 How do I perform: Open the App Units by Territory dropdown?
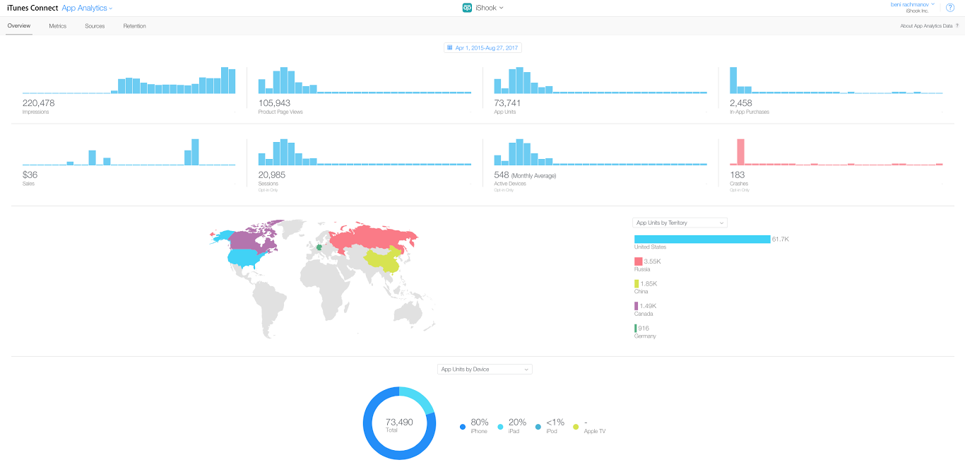[680, 223]
